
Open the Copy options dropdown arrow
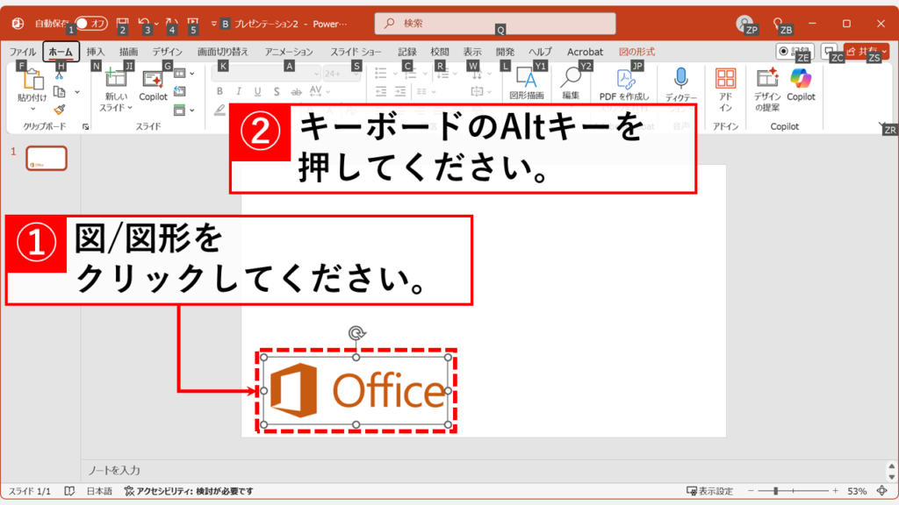(77, 91)
